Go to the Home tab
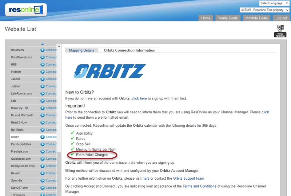The width and height of the screenshot is (291, 196). point(206,18)
